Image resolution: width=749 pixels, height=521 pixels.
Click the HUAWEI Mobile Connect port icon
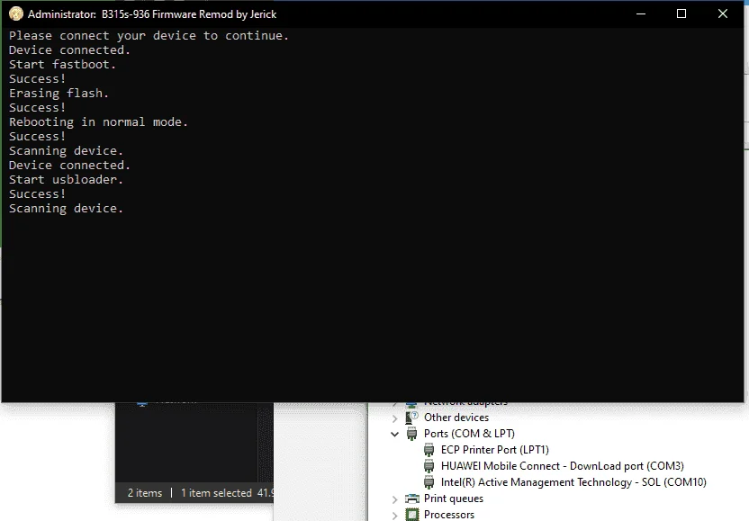click(x=429, y=466)
